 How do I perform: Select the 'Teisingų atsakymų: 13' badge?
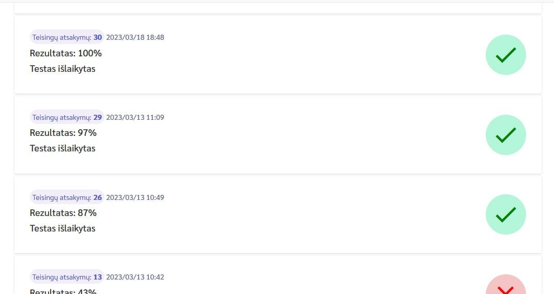coord(67,277)
